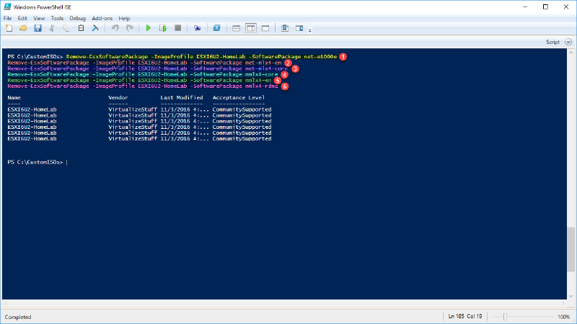This screenshot has width=577, height=324.
Task: Open the toolbar overflow options arrow
Action: coord(310,30)
